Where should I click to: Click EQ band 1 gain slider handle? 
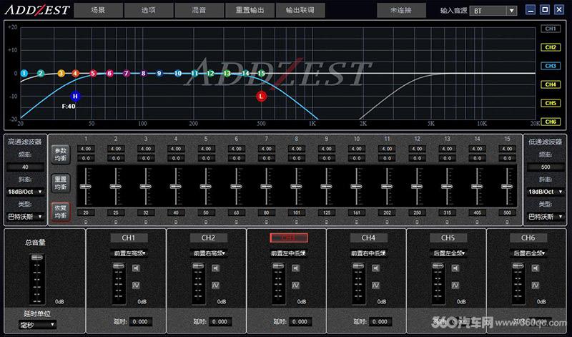tap(86, 186)
